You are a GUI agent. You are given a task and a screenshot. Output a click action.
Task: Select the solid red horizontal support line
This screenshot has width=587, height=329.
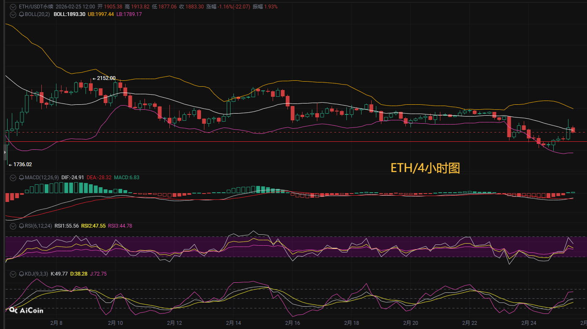pos(295,142)
